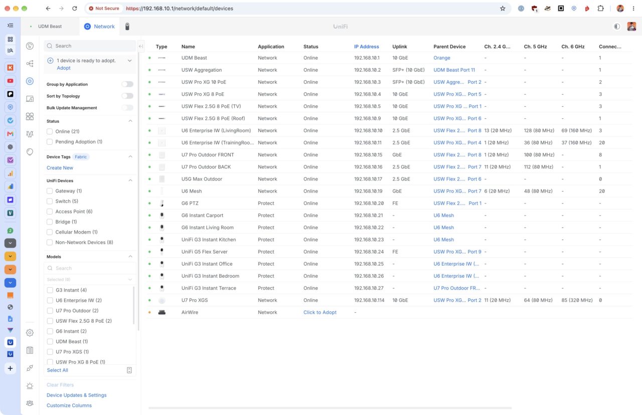The height and width of the screenshot is (415, 642).
Task: Open the System Log clipboard icon
Action: click(30, 350)
